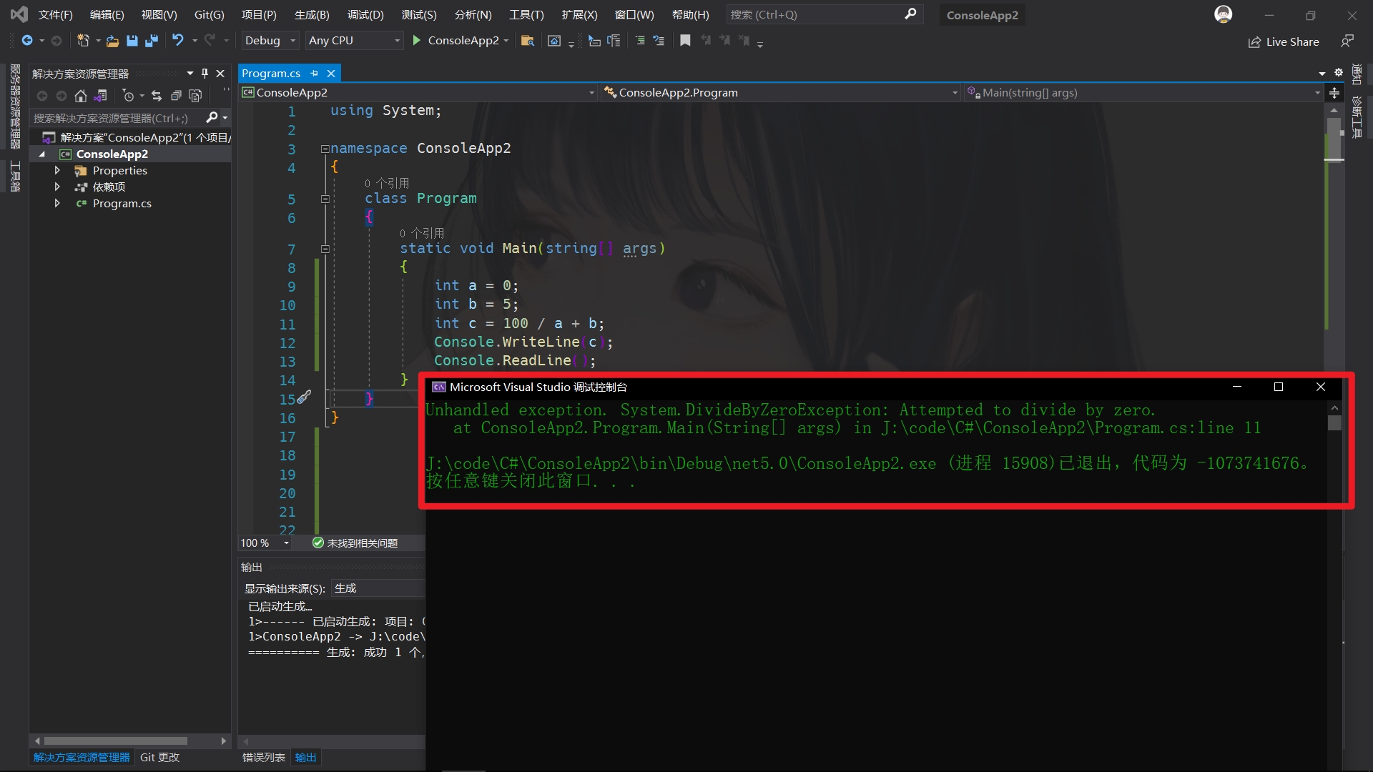The height and width of the screenshot is (772, 1373).
Task: Click the Solution Explorer horizontal scrollbar
Action: pyautogui.click(x=114, y=741)
